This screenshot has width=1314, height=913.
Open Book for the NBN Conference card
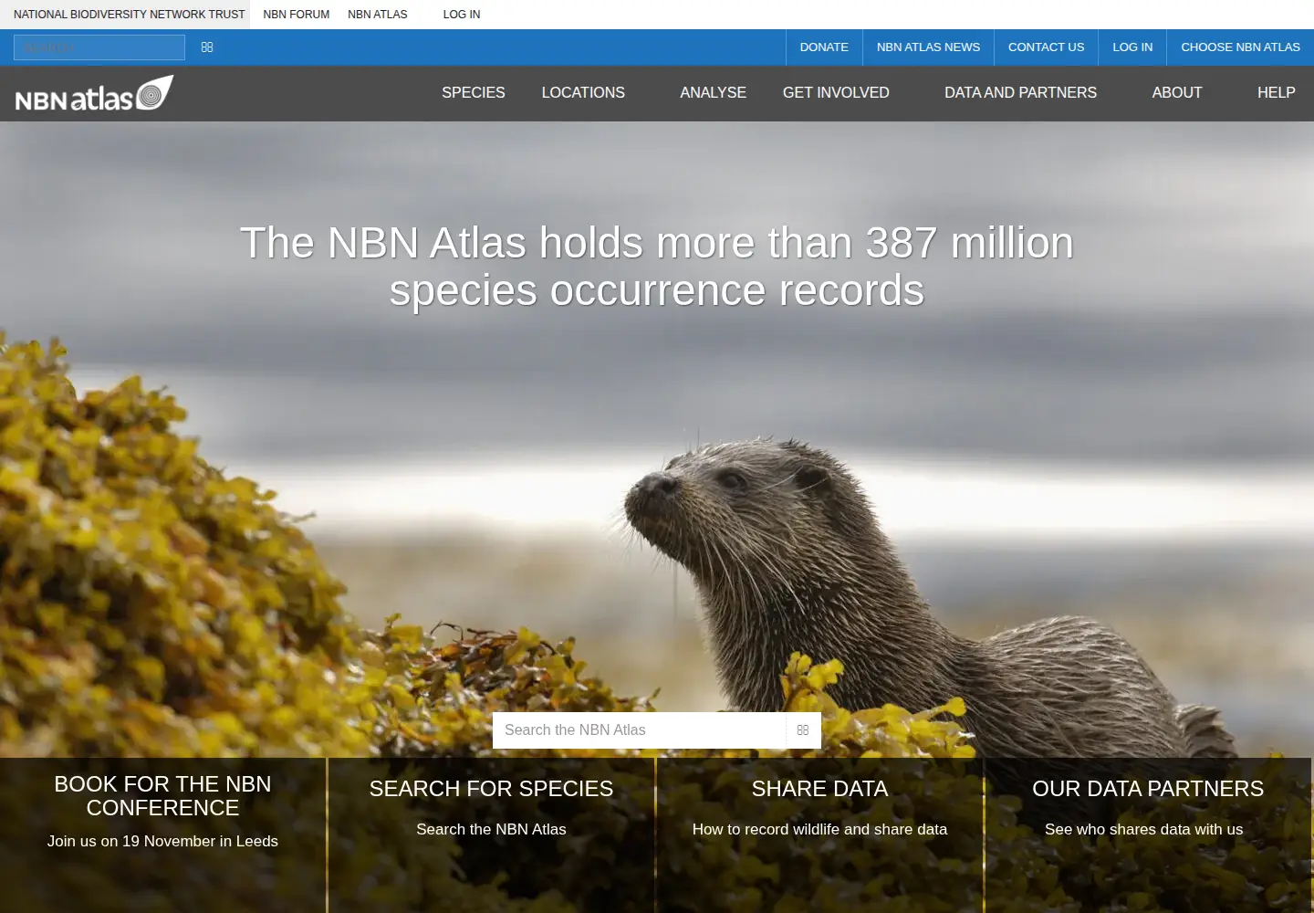tap(162, 835)
